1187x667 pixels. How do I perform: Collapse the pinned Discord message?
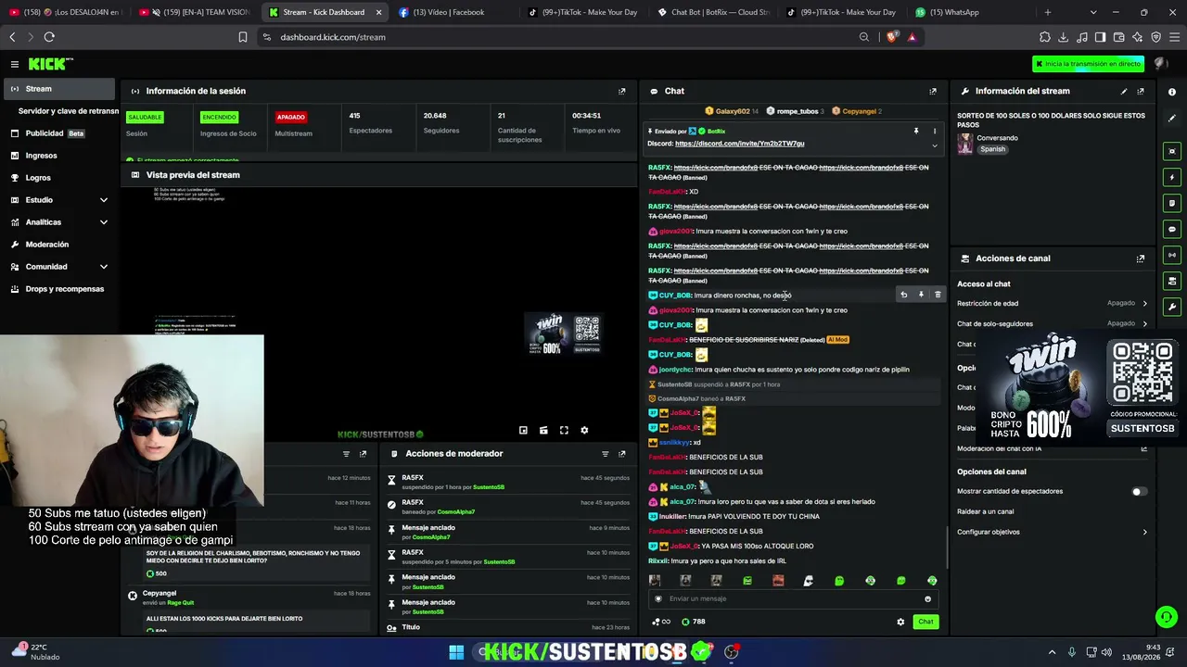tap(934, 145)
